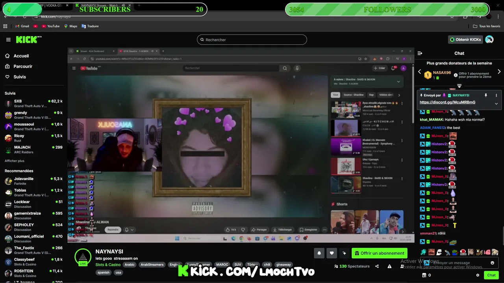
Task: Show next top donor with right arrow
Action: [x=499, y=72]
